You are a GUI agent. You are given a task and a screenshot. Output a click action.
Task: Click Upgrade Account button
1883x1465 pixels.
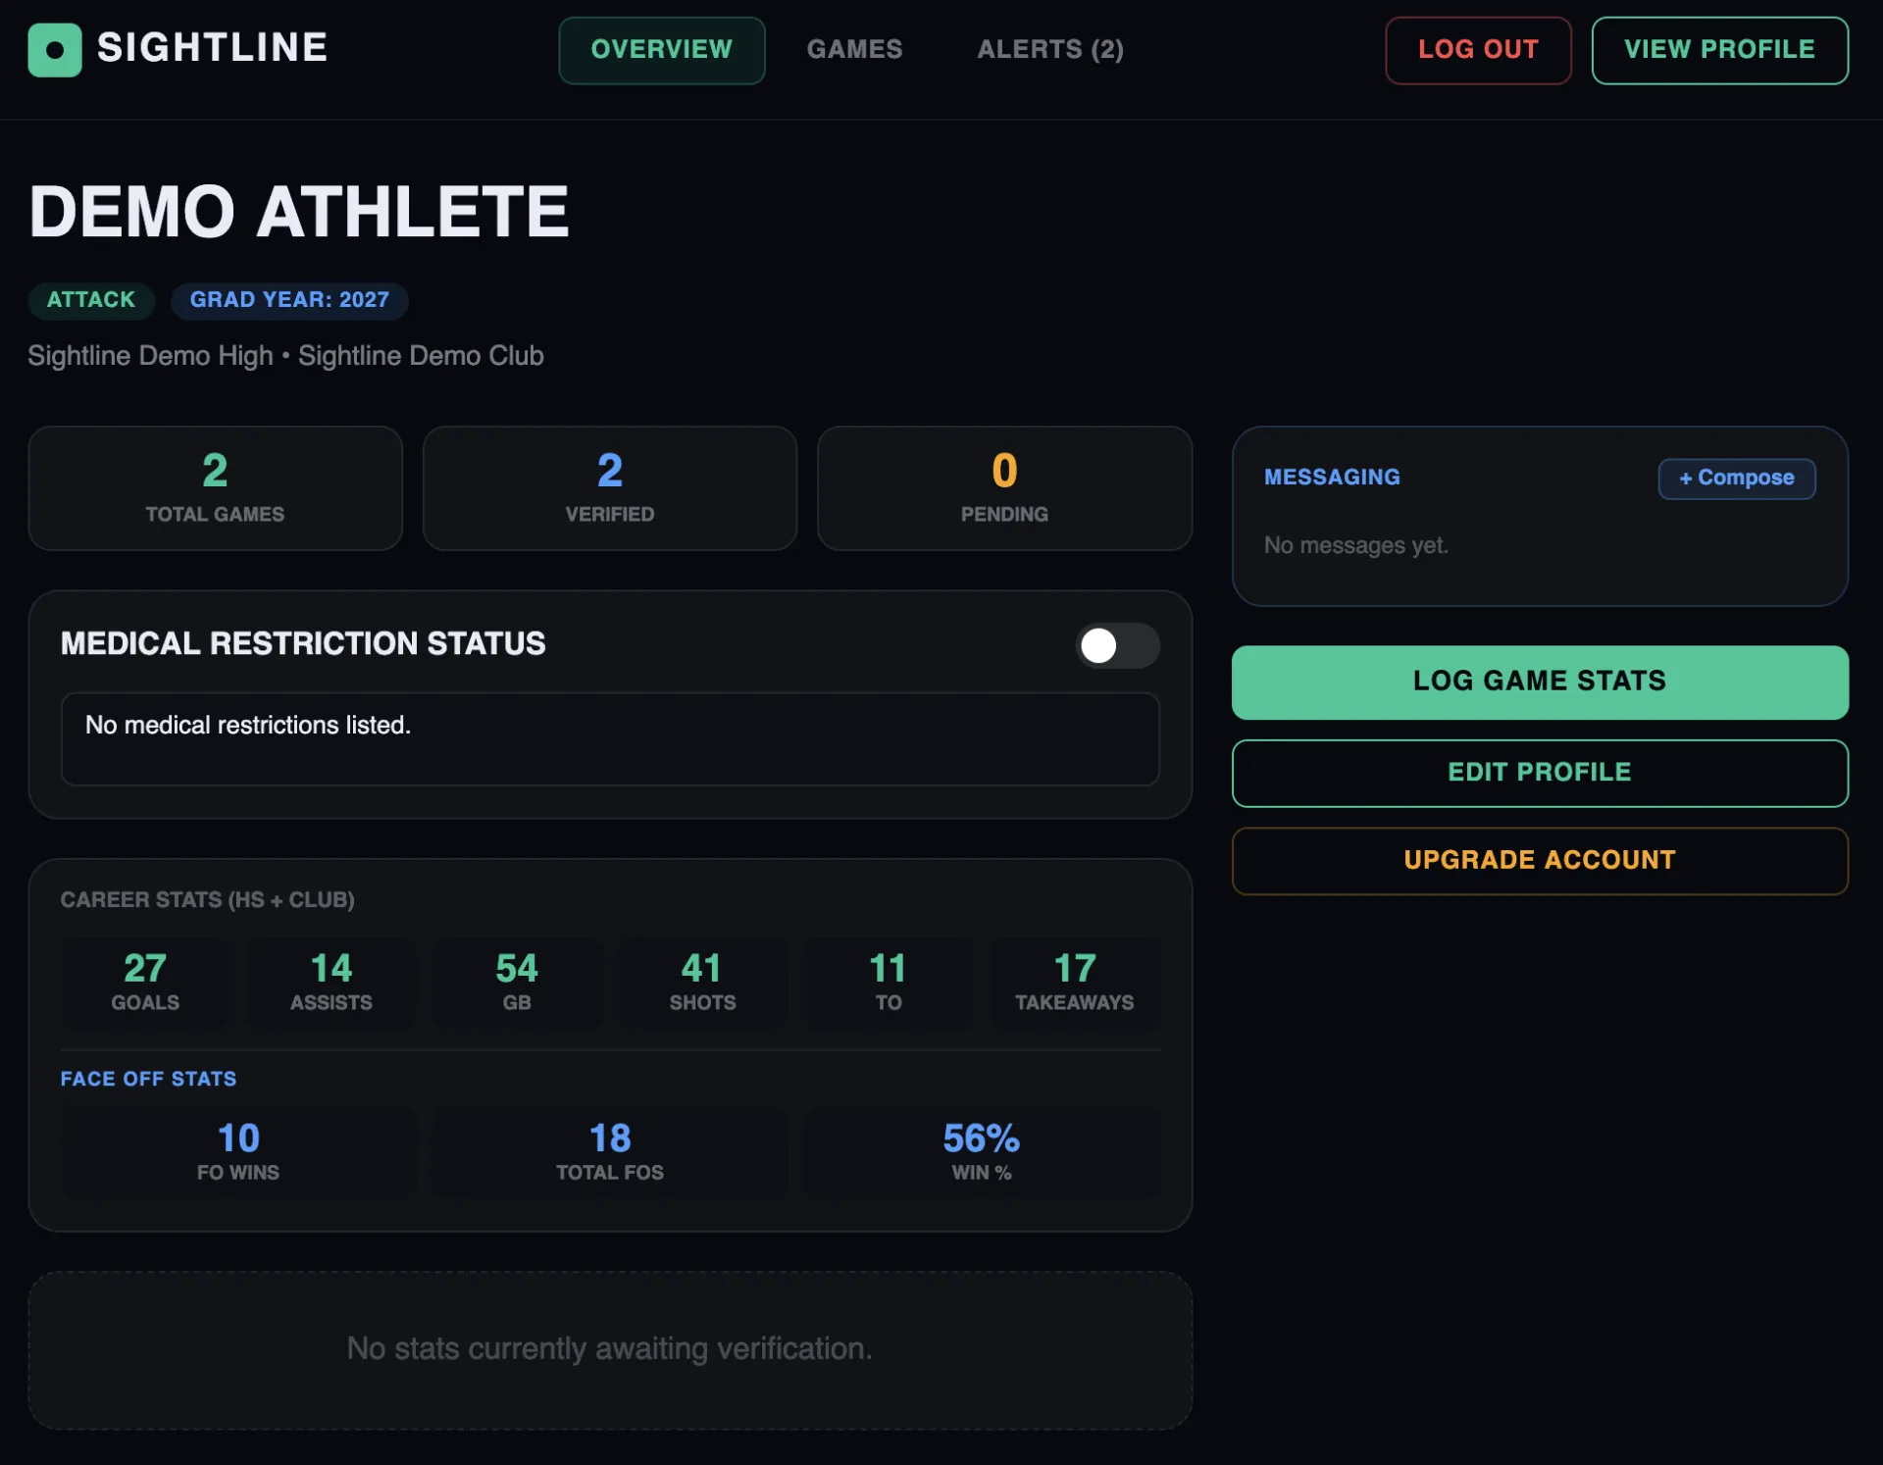point(1540,861)
